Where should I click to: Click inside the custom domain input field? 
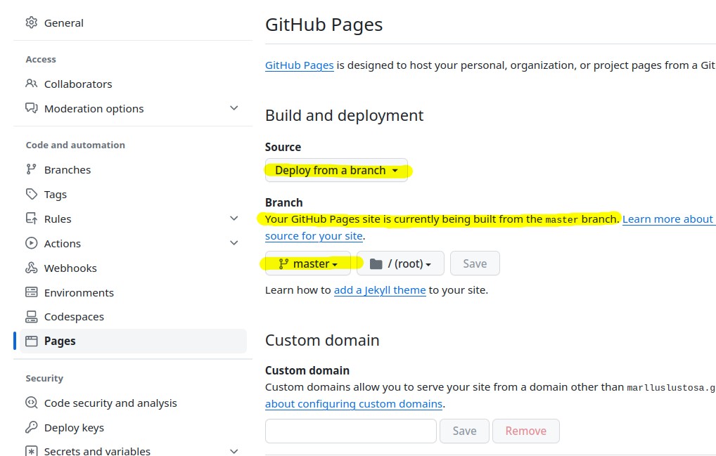pos(350,430)
